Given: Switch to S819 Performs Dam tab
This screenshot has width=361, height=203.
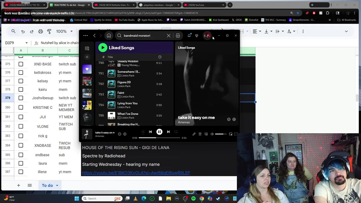Looking at the screenshot, I should (x=115, y=5).
